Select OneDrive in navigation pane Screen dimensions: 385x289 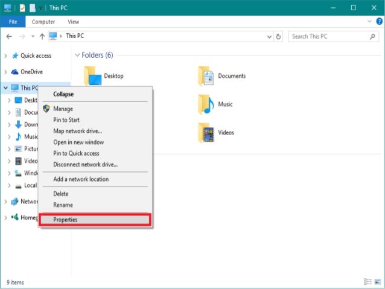tap(31, 72)
